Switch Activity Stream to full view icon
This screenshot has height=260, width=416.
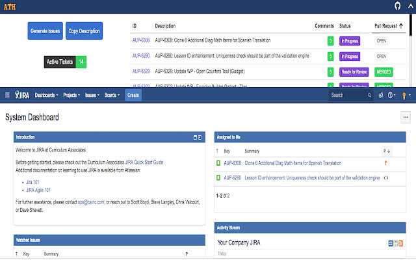tap(390, 243)
